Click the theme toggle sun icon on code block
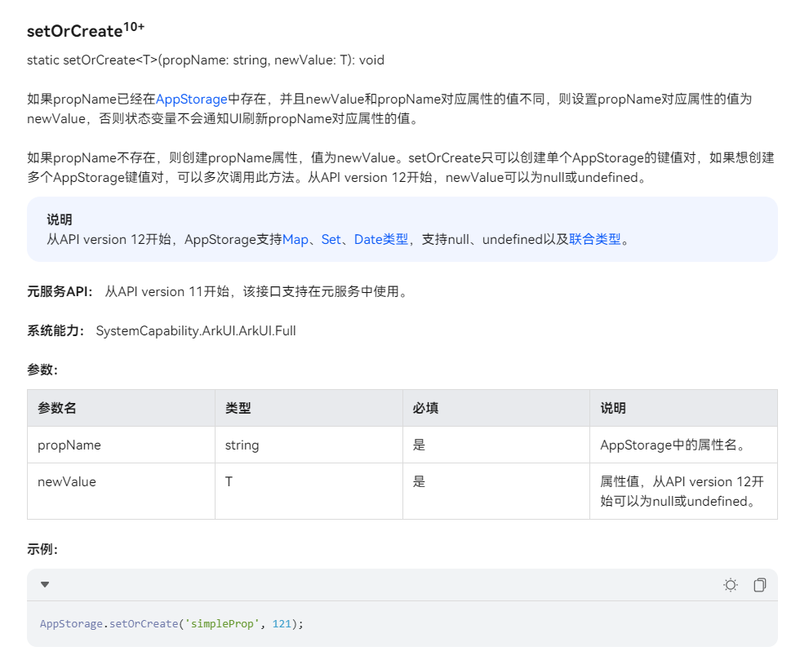 pos(731,584)
